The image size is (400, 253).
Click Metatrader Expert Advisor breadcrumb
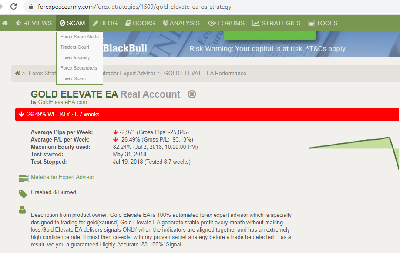click(x=129, y=74)
